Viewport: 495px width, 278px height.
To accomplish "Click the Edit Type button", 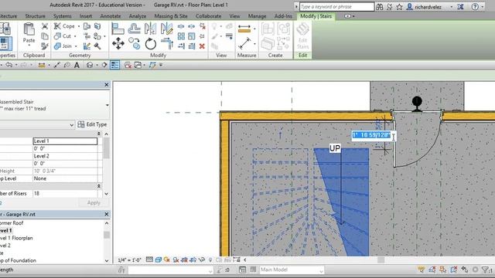I will pyautogui.click(x=92, y=124).
